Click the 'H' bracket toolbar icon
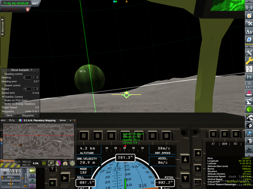Screen dimensions: 253x189 point(249,77)
